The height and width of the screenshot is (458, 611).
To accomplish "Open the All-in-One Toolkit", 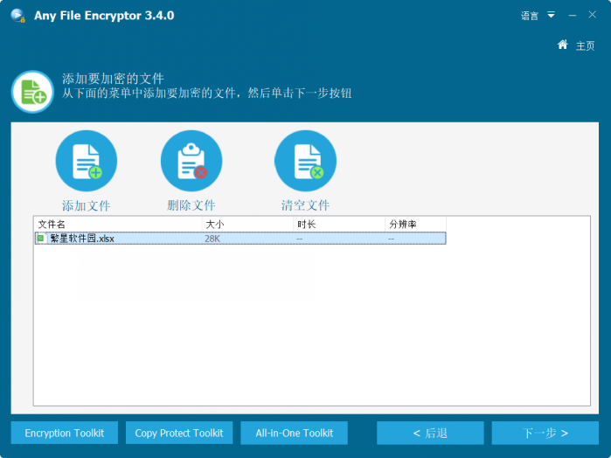I will [295, 433].
